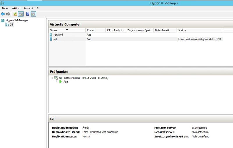Click the Forward arrow toolbar icon

coord(8,14)
